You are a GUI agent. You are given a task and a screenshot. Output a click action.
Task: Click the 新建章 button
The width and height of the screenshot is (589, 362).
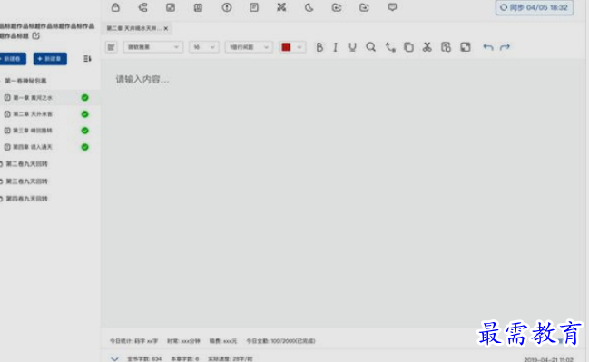pos(50,59)
